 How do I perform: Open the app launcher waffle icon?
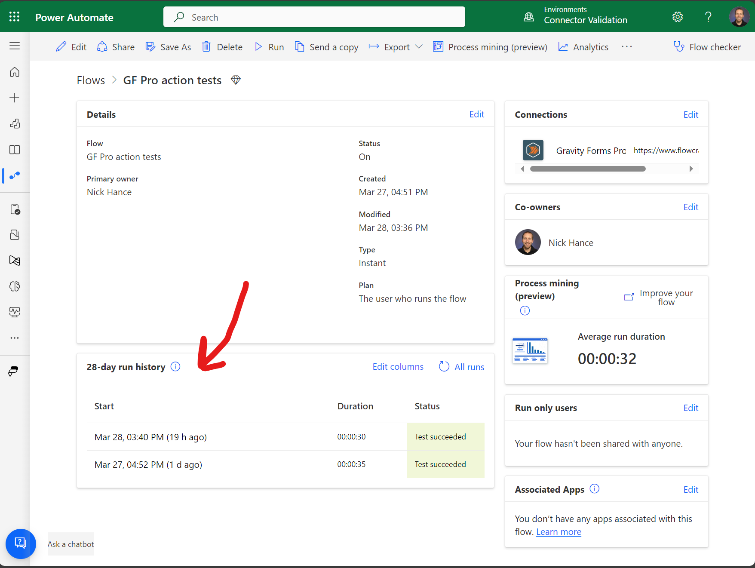14,17
